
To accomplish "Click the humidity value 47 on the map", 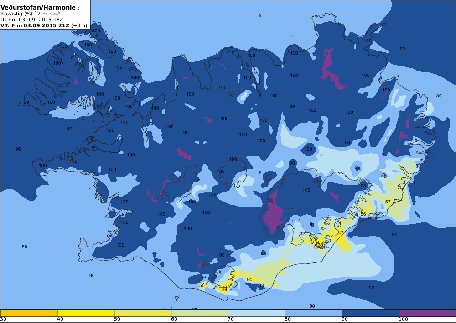I will [x=341, y=233].
